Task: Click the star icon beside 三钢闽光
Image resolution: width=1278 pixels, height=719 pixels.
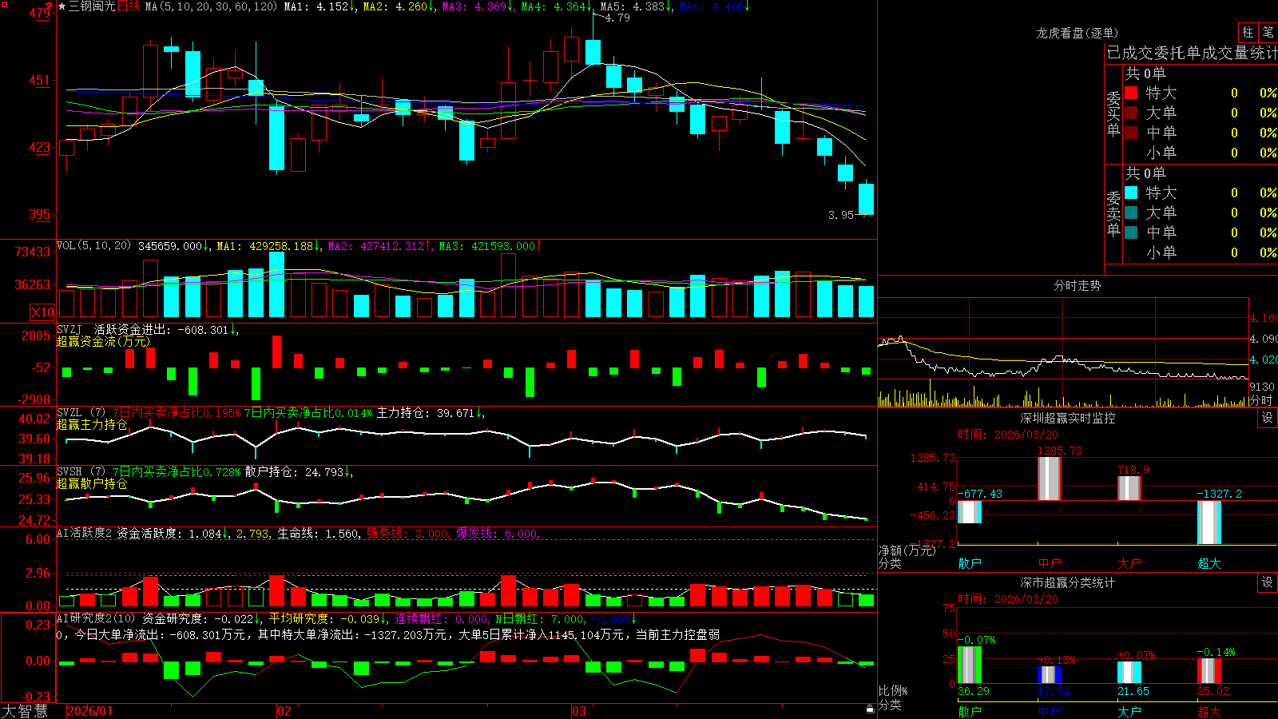Action: [62, 6]
